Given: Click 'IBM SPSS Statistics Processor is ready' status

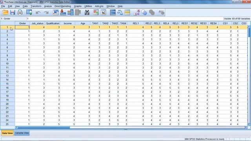Looking at the screenshot, I should [x=205, y=139].
